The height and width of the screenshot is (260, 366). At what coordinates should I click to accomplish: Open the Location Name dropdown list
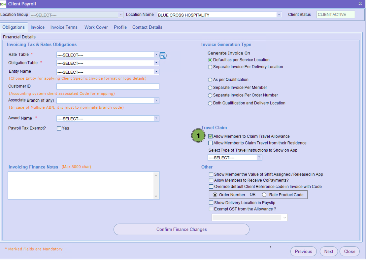pyautogui.click(x=279, y=15)
